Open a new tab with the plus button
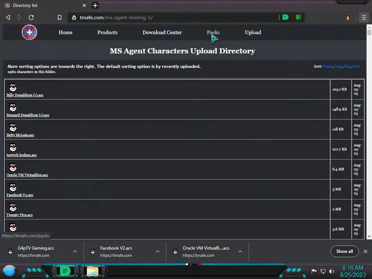Screen dimensions: 372x279 click(x=95, y=5)
